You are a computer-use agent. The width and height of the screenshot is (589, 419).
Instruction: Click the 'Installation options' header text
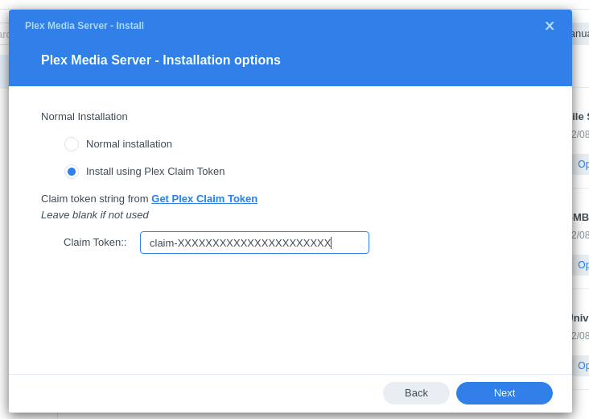tap(161, 60)
